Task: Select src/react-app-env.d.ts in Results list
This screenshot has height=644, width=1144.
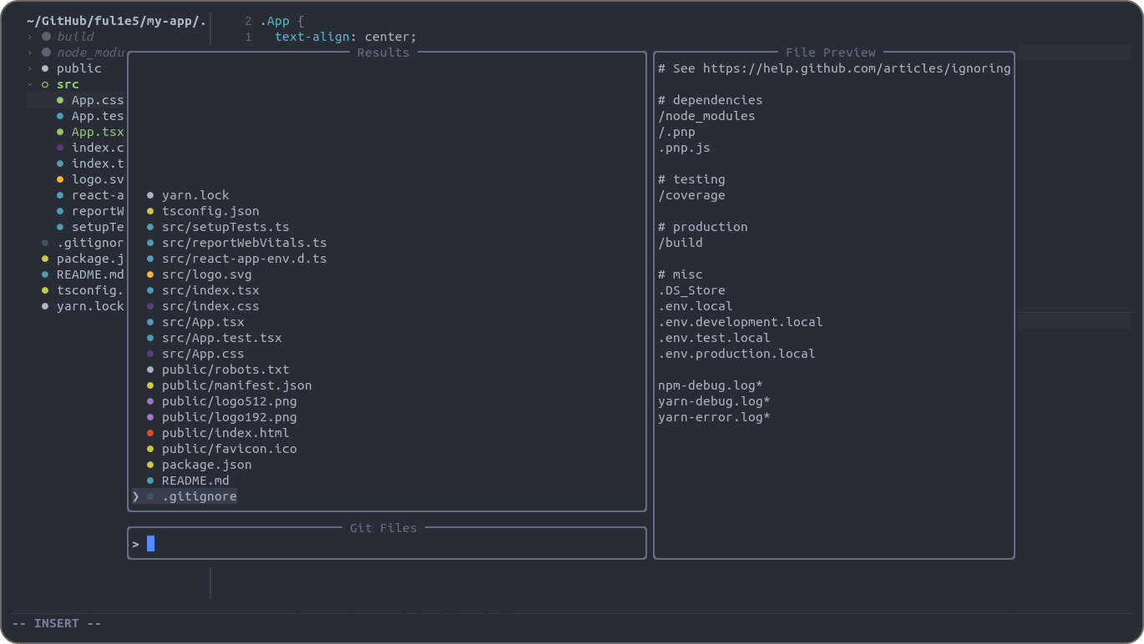Action: 244,259
